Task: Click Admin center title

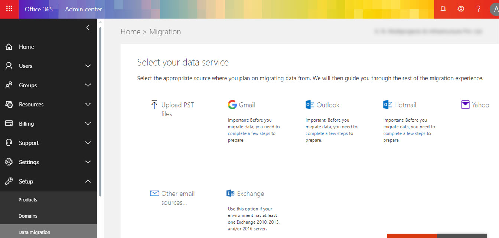Action: [83, 9]
